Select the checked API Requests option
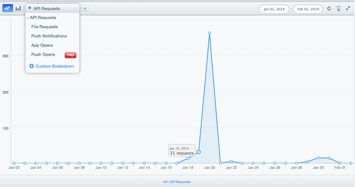Screen dimensions: 355x187 [43, 18]
